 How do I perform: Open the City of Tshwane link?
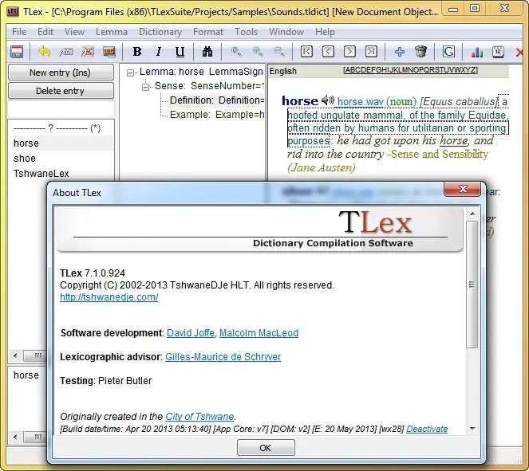pyautogui.click(x=199, y=417)
